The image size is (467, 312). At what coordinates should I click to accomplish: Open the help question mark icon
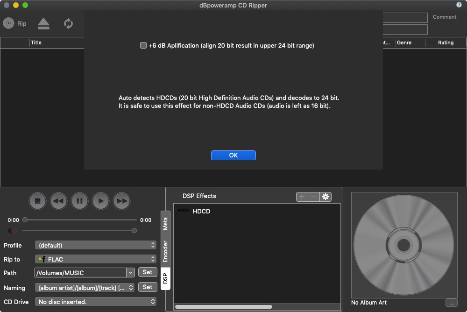click(x=459, y=5)
